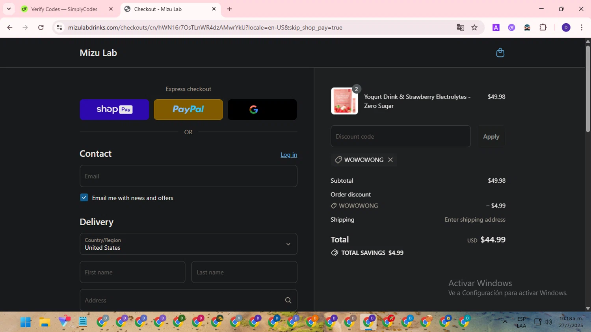Remove the WOWOWONG discount code tag
Image resolution: width=591 pixels, height=332 pixels.
click(390, 160)
